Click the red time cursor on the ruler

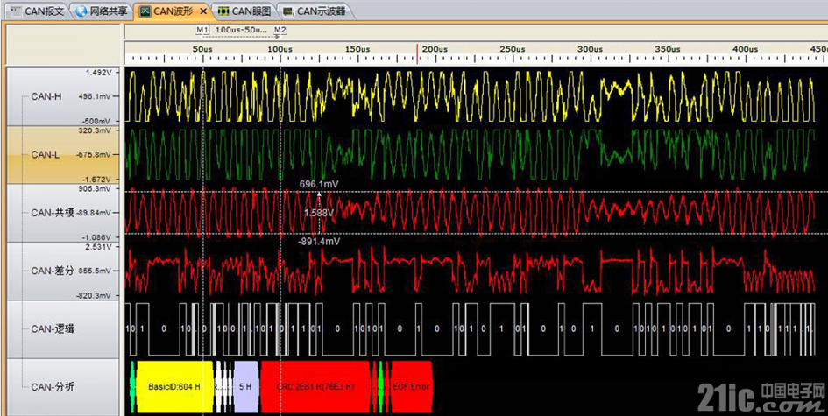click(x=417, y=54)
